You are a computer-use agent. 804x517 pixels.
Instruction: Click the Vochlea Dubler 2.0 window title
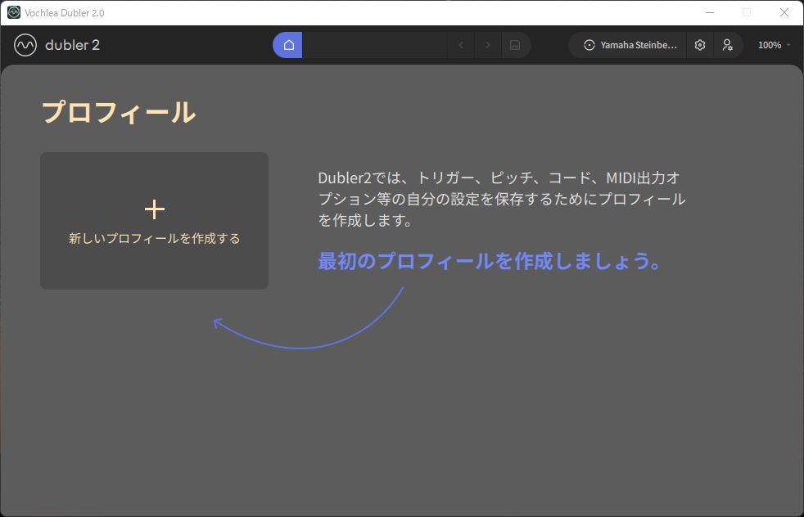pos(64,13)
